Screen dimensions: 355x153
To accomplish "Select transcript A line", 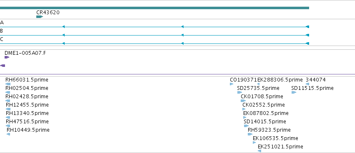I will (x=154, y=27).
